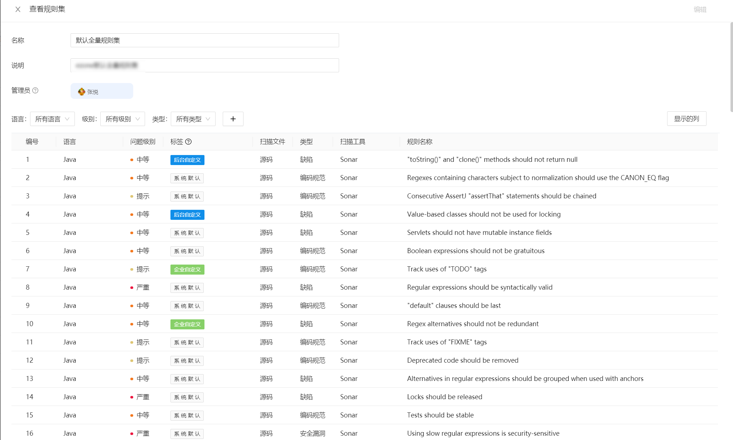Open the 所有级别 level dropdown
Viewport: 733px width, 440px height.
click(x=122, y=119)
